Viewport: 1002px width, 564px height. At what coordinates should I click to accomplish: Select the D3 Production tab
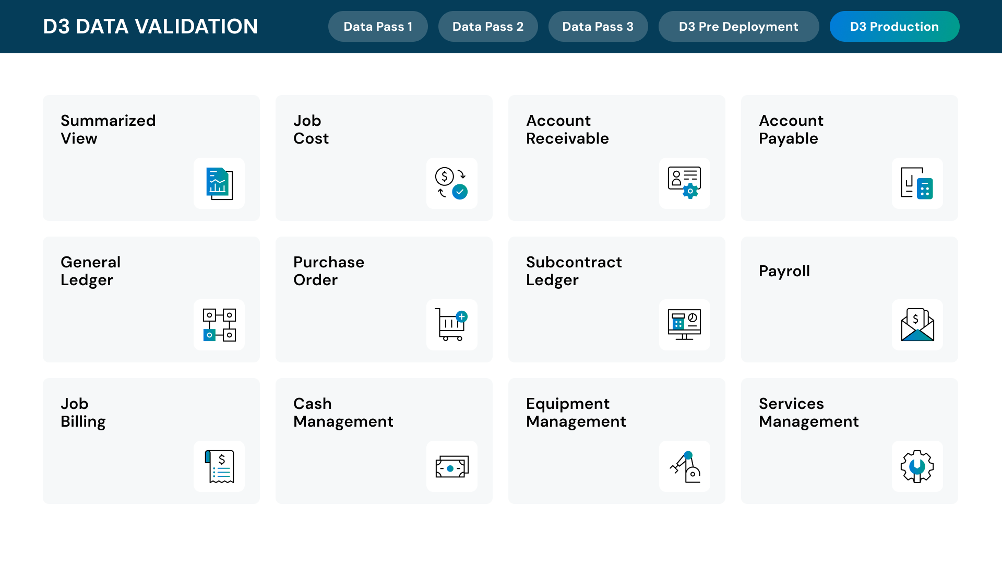pyautogui.click(x=894, y=27)
